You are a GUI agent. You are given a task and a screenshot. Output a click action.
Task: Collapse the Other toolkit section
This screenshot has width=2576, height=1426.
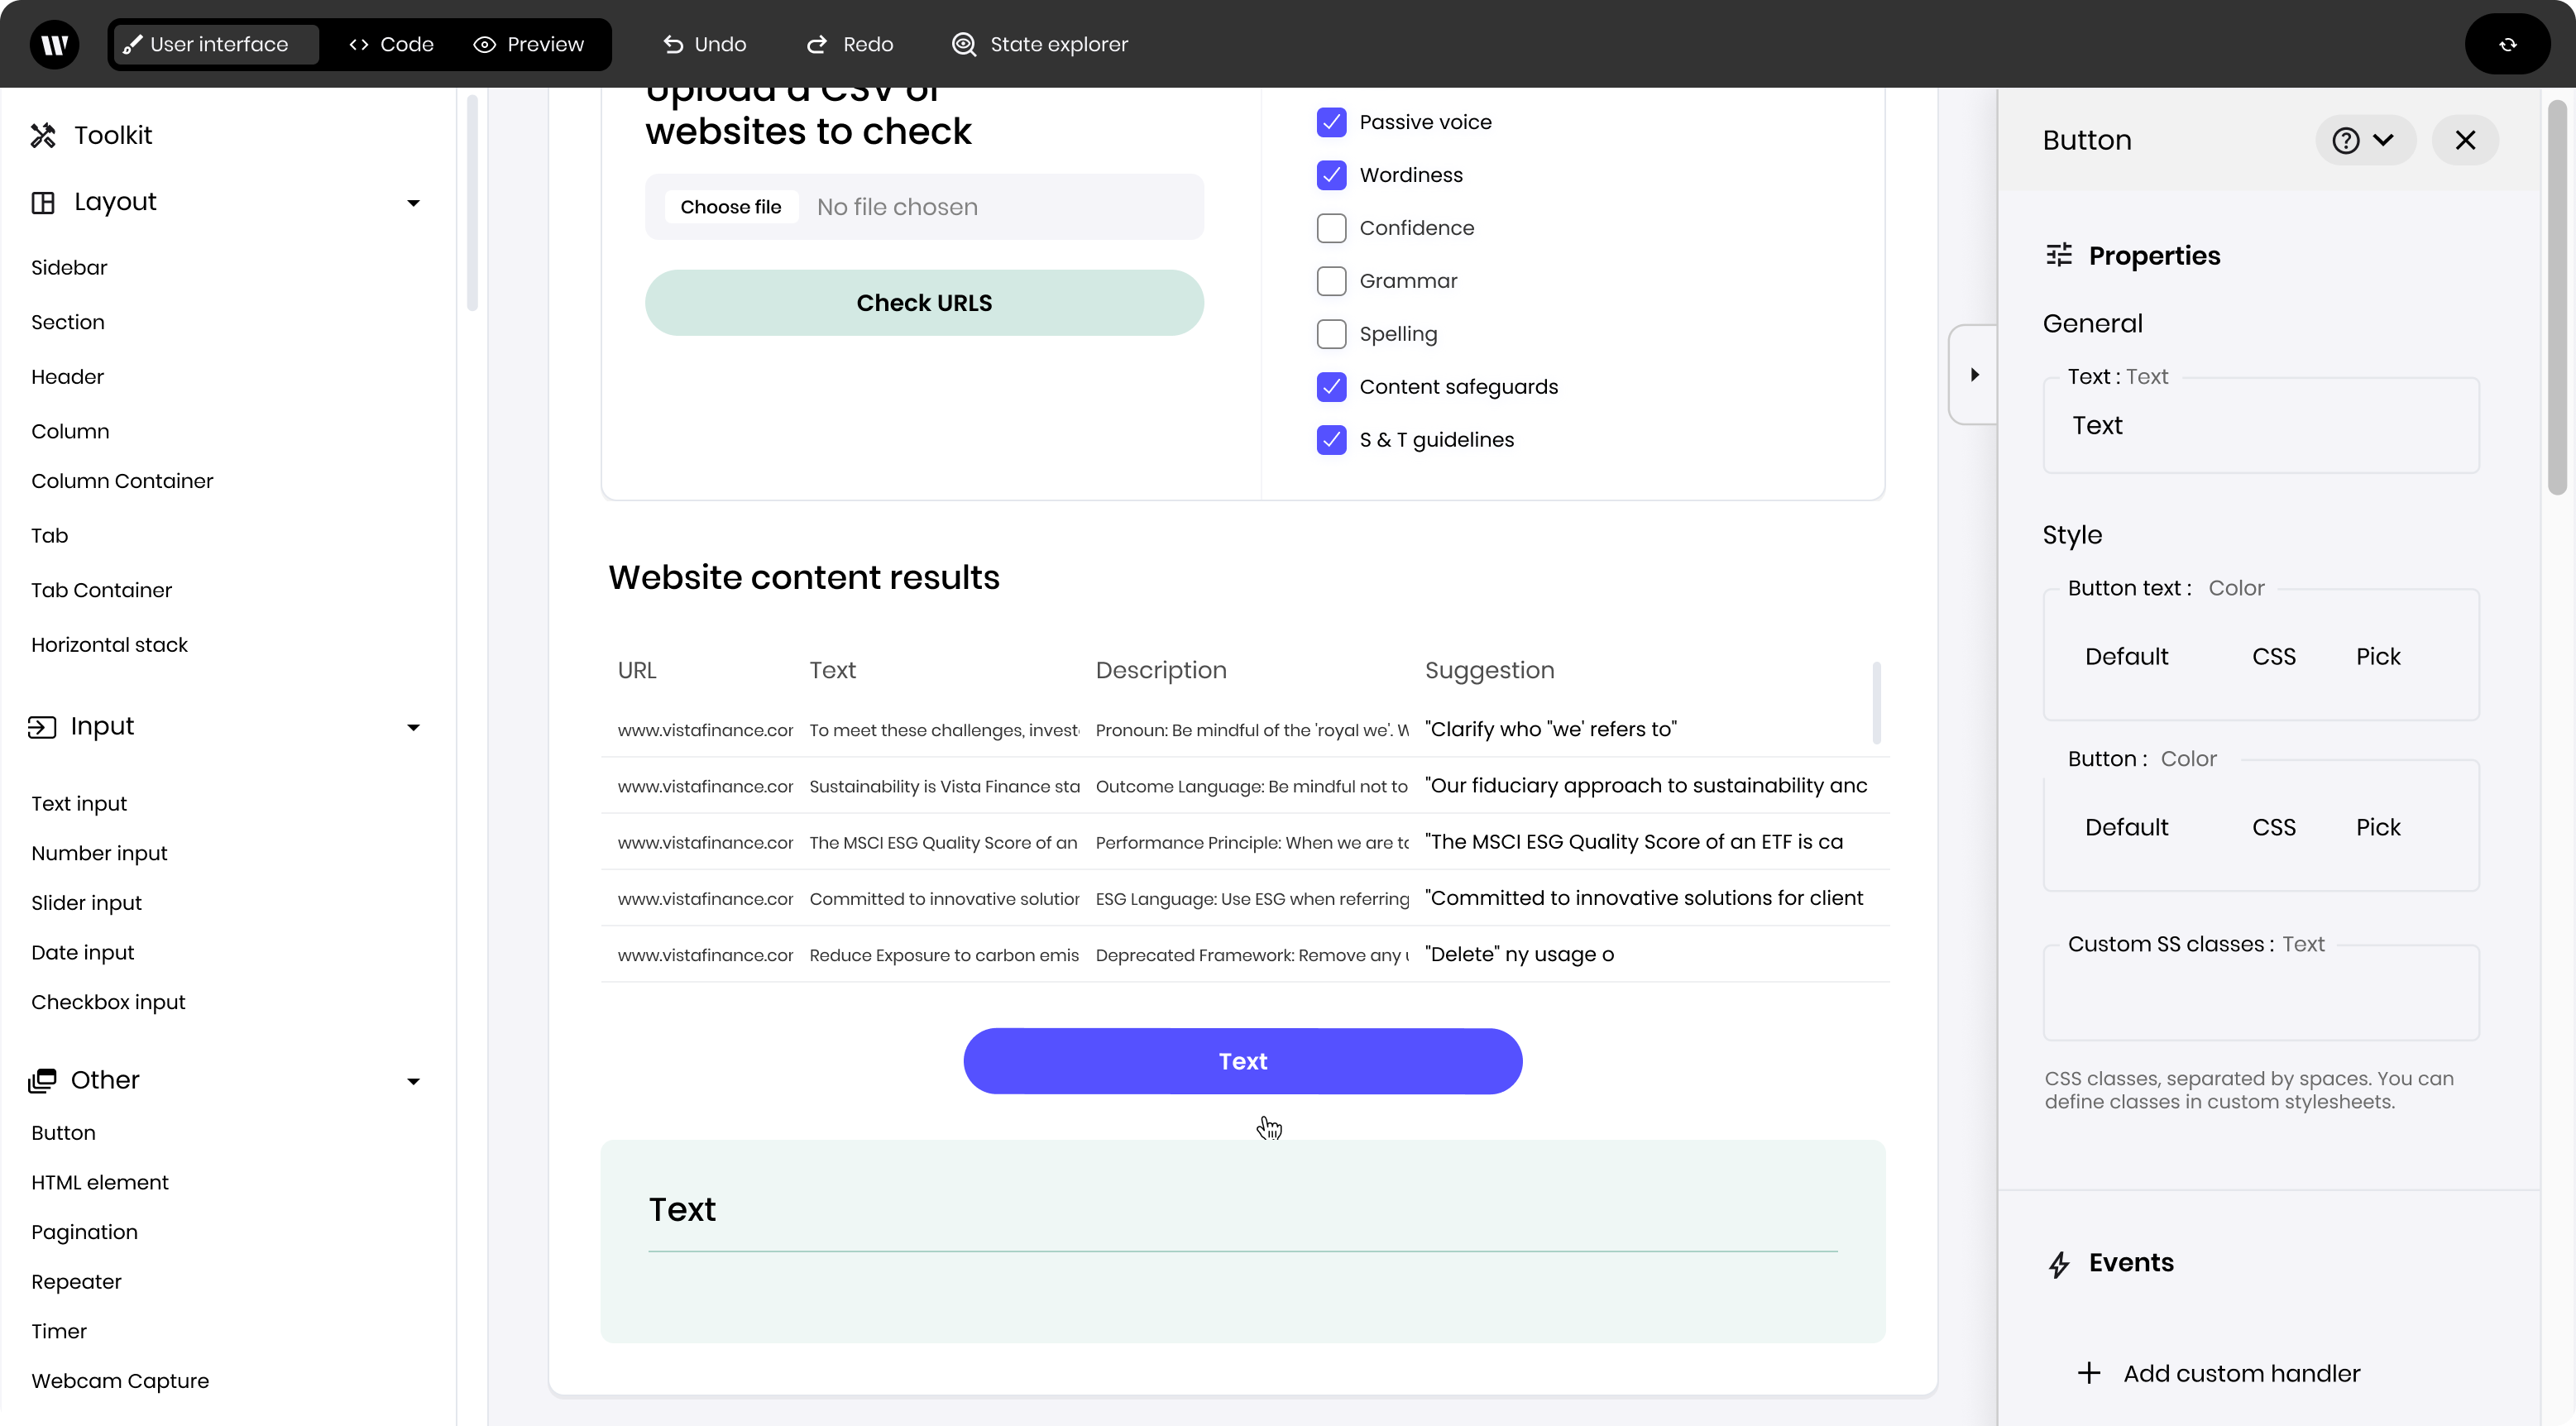point(413,1081)
